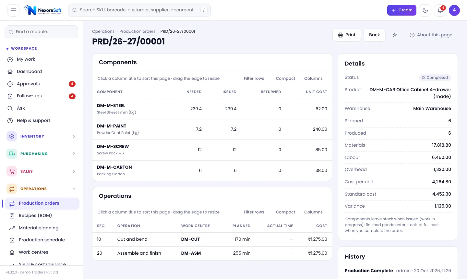
Task: Click the Purchasing truck icon
Action: [12, 154]
